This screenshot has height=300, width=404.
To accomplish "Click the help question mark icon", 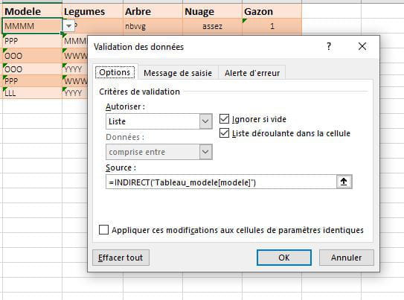I will coord(329,46).
